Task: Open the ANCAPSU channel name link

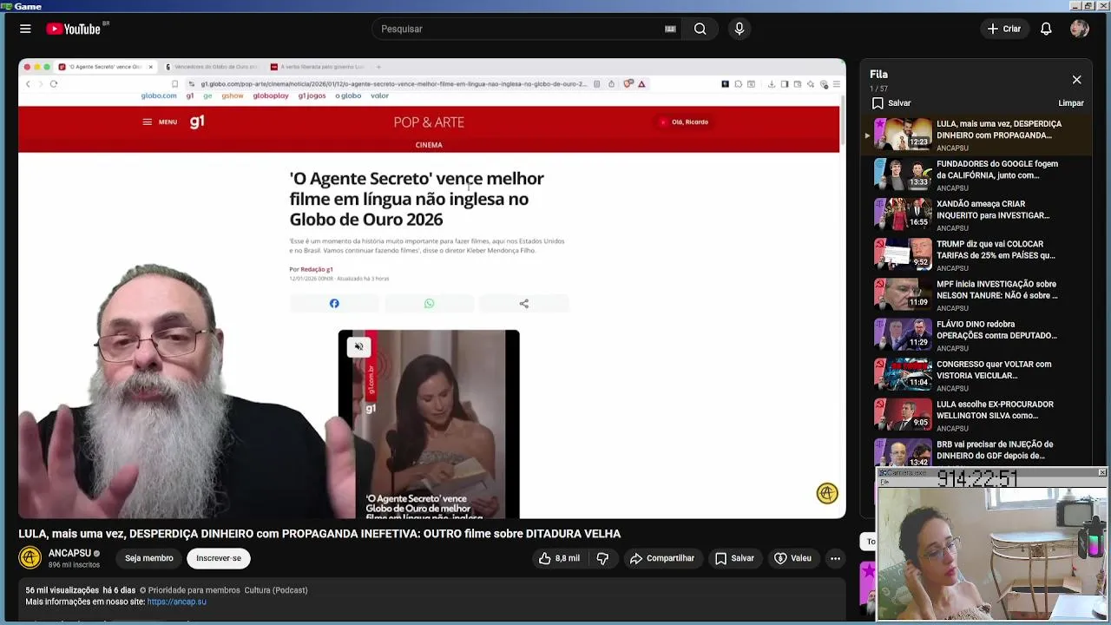Action: click(x=69, y=553)
